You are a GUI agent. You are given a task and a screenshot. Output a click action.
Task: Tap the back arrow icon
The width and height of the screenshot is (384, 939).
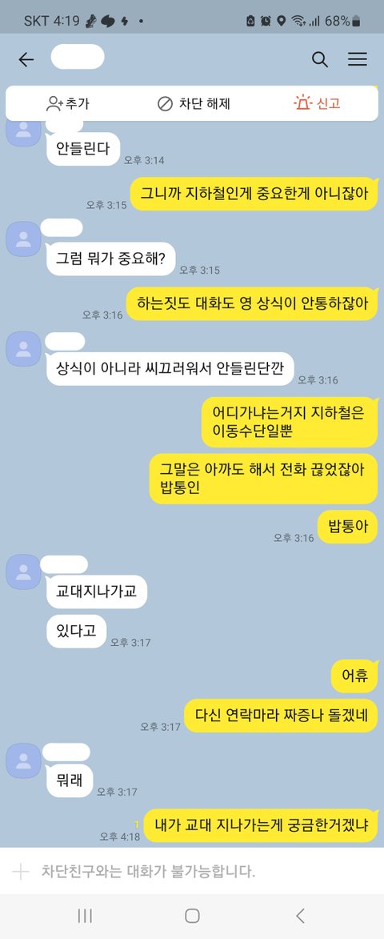tap(26, 59)
